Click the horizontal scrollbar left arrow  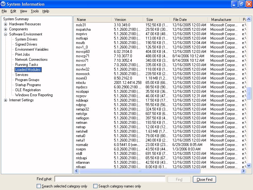76,171
